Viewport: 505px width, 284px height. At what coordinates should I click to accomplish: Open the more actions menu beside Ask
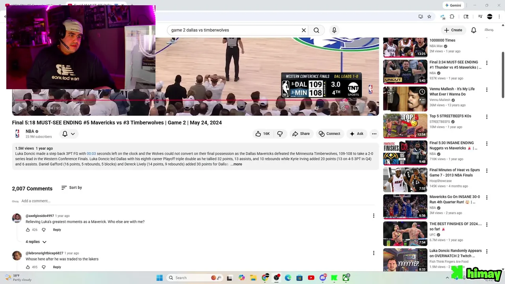374,134
